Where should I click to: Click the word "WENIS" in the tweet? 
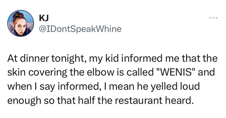pyautogui.click(x=177, y=72)
